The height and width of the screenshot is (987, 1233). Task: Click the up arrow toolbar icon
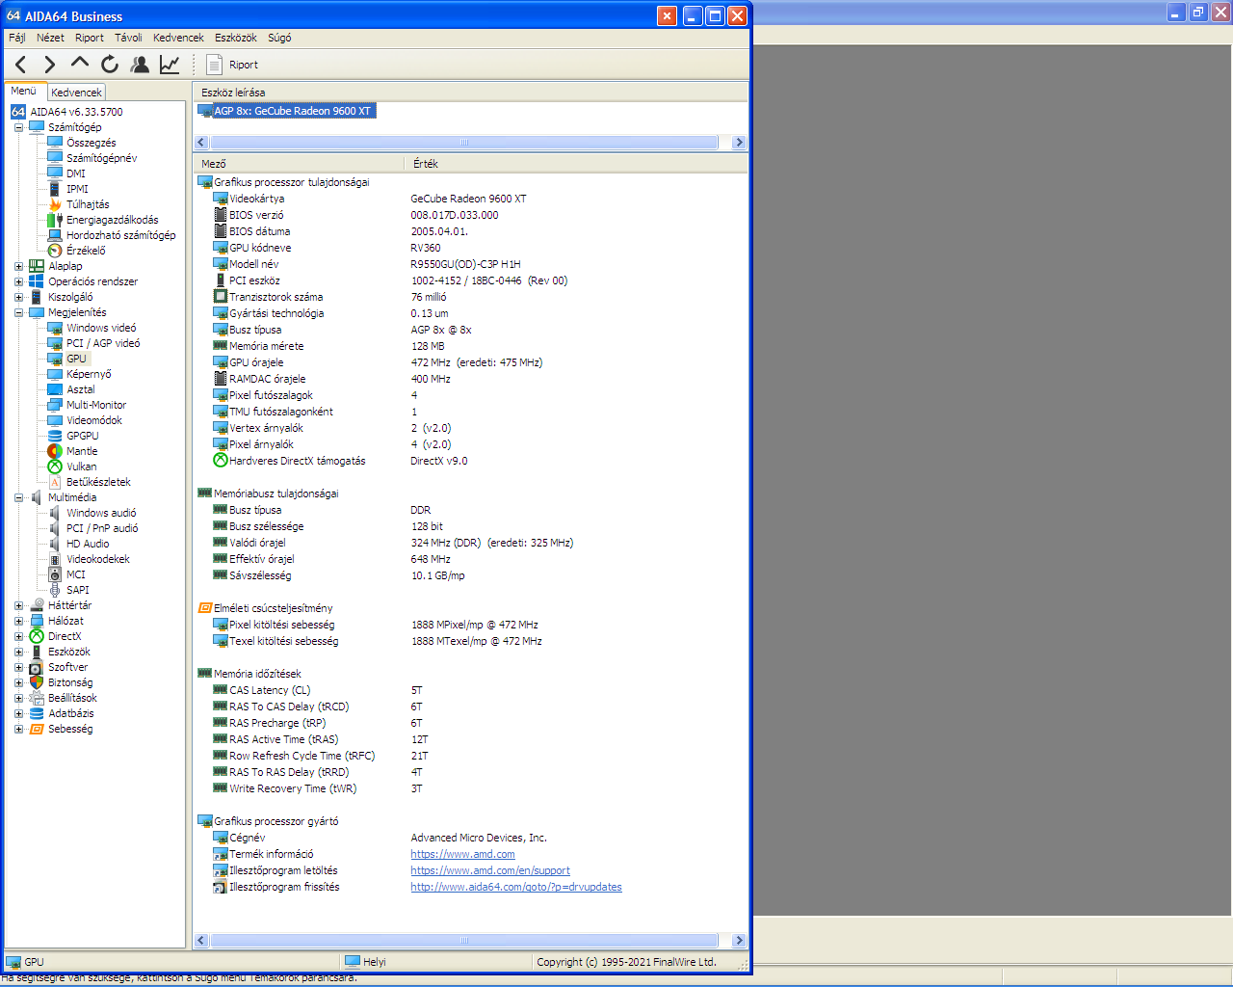coord(80,63)
